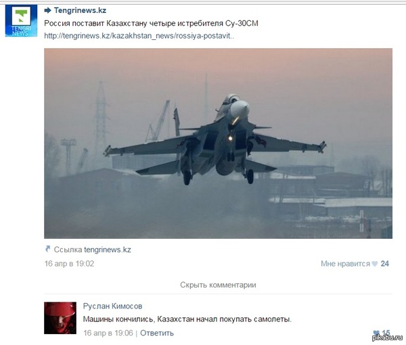View the 24 likes count on the post
Image resolution: width=406 pixels, height=345 pixels.
coord(385,264)
